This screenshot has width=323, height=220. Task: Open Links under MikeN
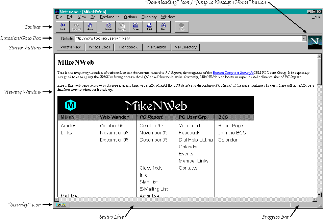66,133
